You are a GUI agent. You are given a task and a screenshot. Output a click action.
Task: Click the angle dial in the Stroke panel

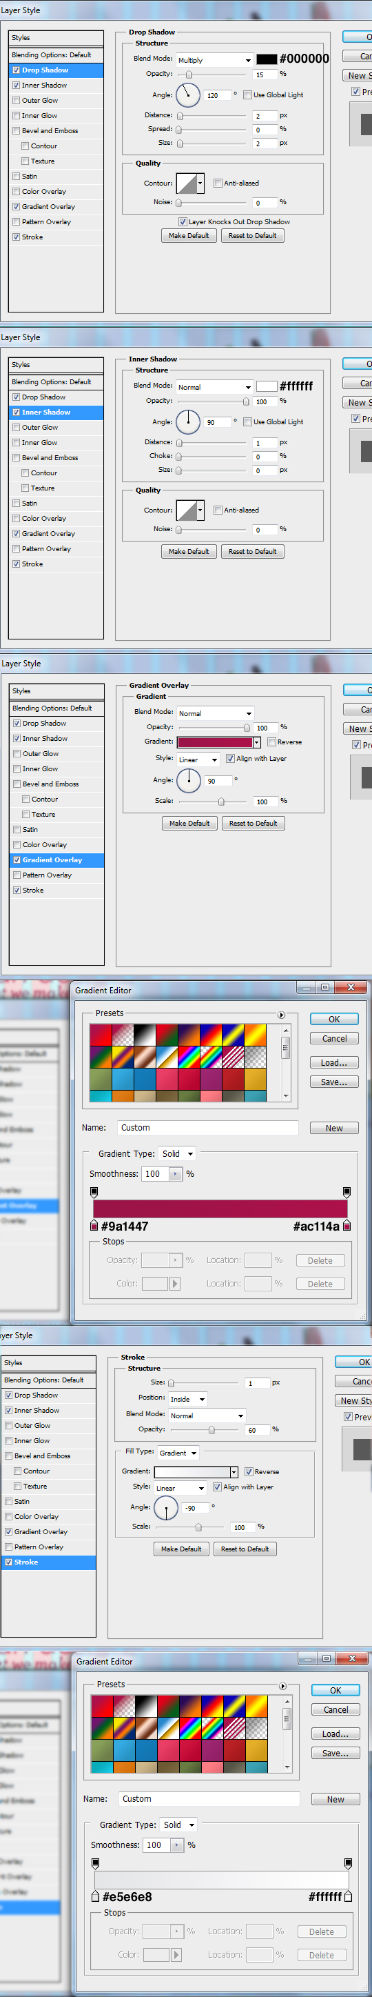pos(167,1507)
